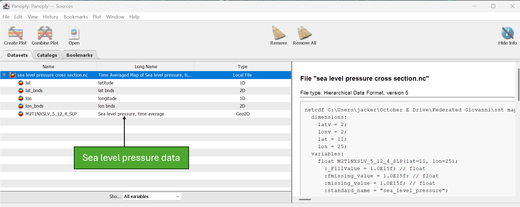Viewport: 520px width, 207px height.
Task: Click the 'Local File' type cell
Action: (x=242, y=75)
